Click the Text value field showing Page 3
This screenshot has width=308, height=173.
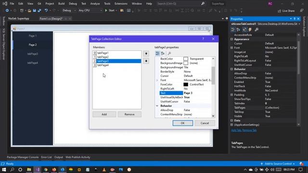click(197, 93)
